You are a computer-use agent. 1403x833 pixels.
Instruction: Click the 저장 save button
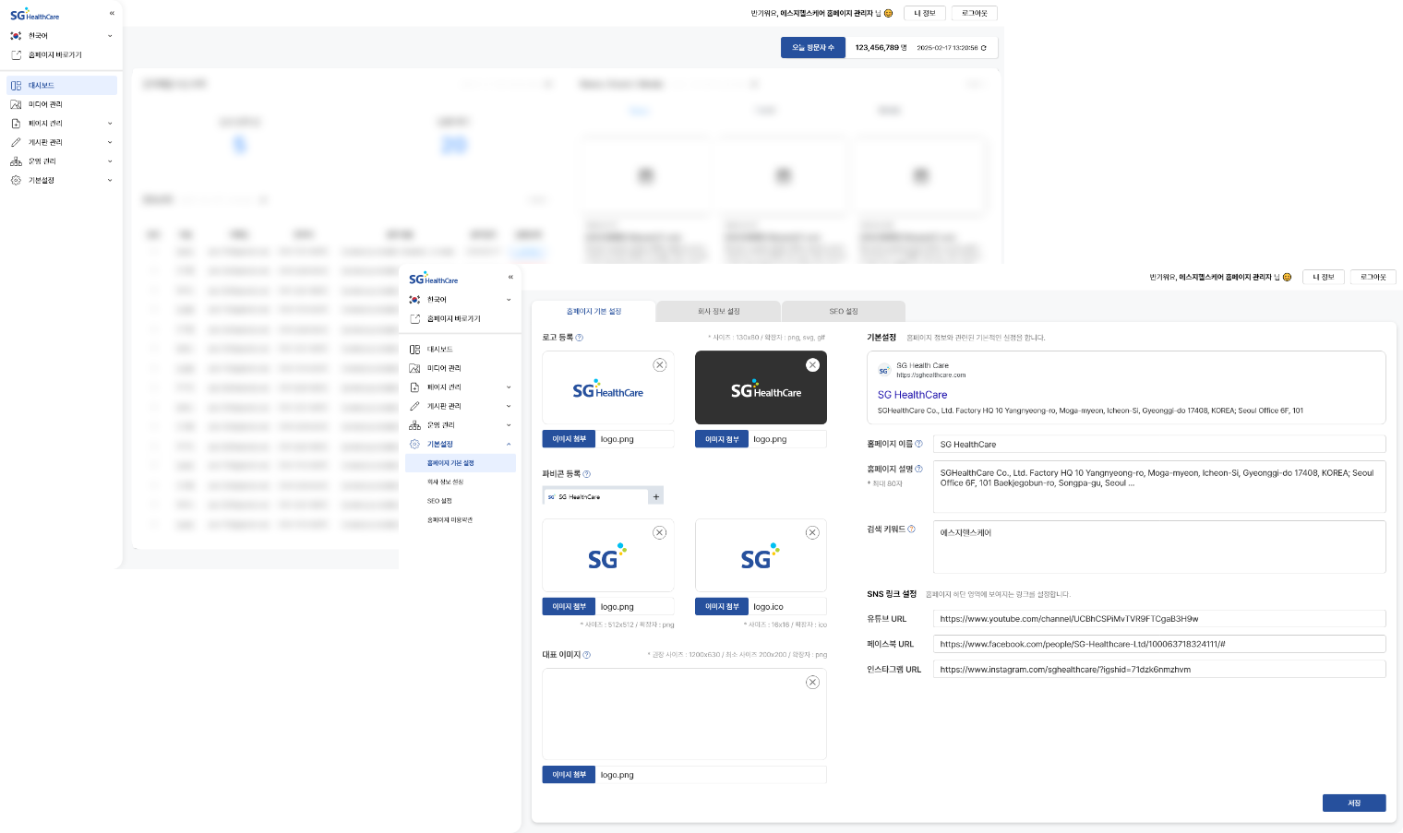tap(1353, 803)
